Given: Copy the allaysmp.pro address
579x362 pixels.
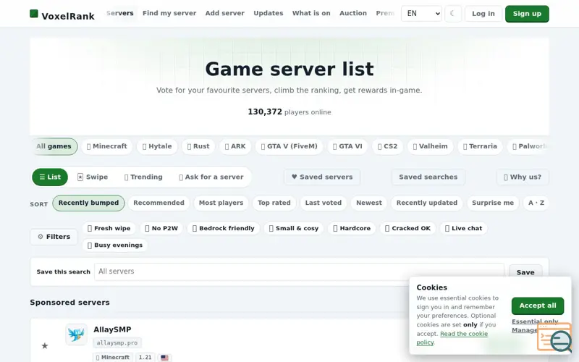Looking at the screenshot, I should [x=117, y=342].
